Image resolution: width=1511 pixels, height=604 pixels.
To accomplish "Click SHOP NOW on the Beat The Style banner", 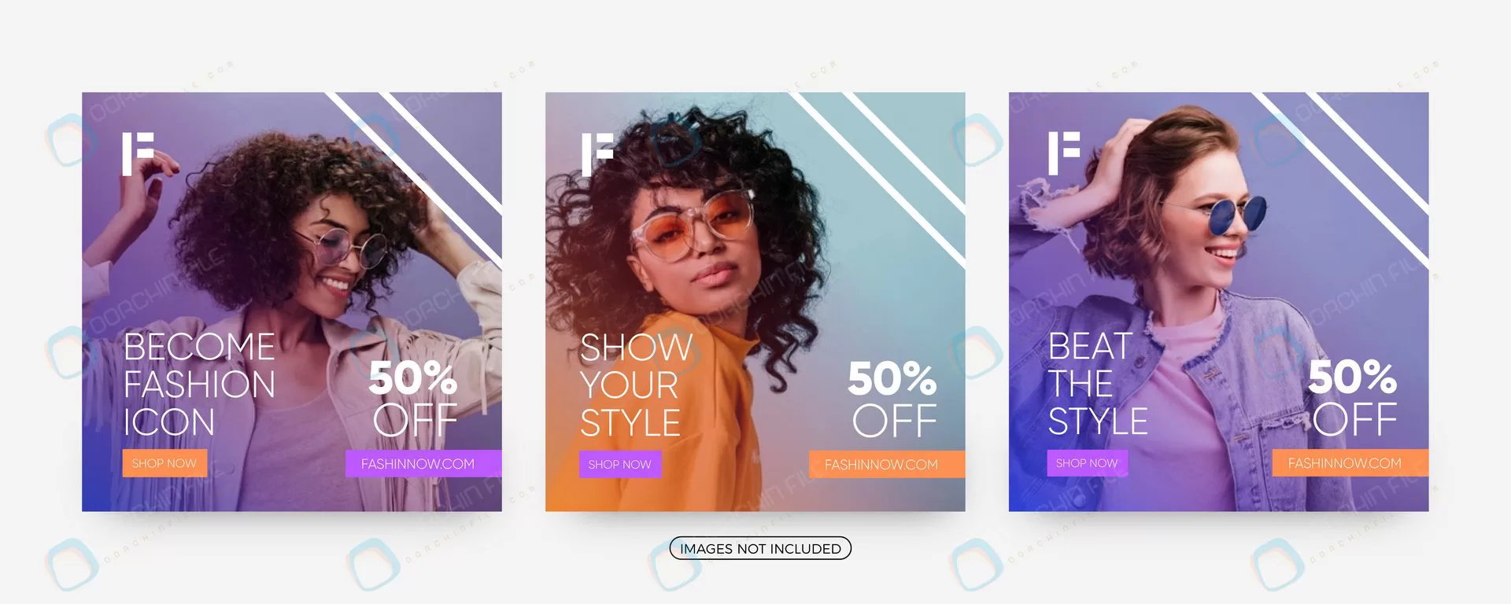I will (x=1087, y=463).
